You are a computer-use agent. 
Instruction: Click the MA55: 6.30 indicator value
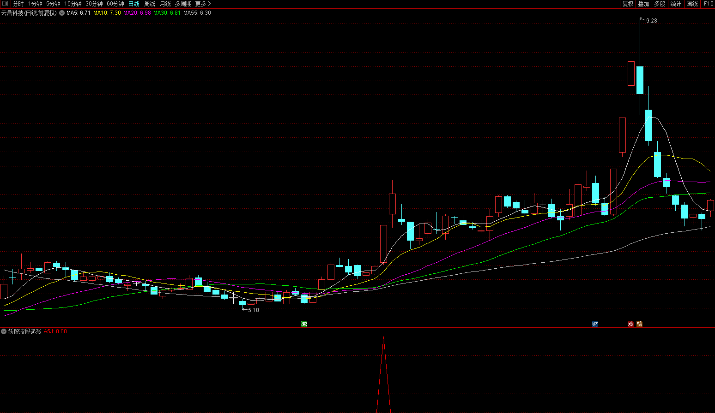[x=197, y=13]
